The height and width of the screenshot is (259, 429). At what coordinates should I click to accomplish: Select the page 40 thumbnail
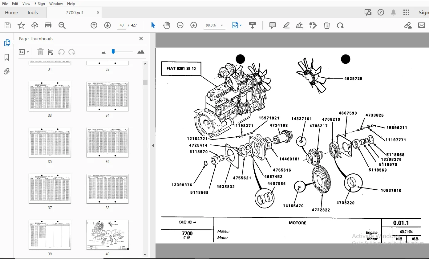tap(107, 235)
